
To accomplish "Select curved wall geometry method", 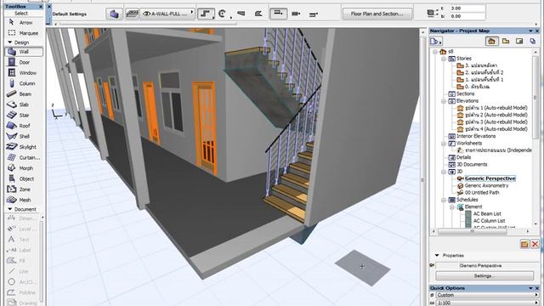I will pos(224,14).
